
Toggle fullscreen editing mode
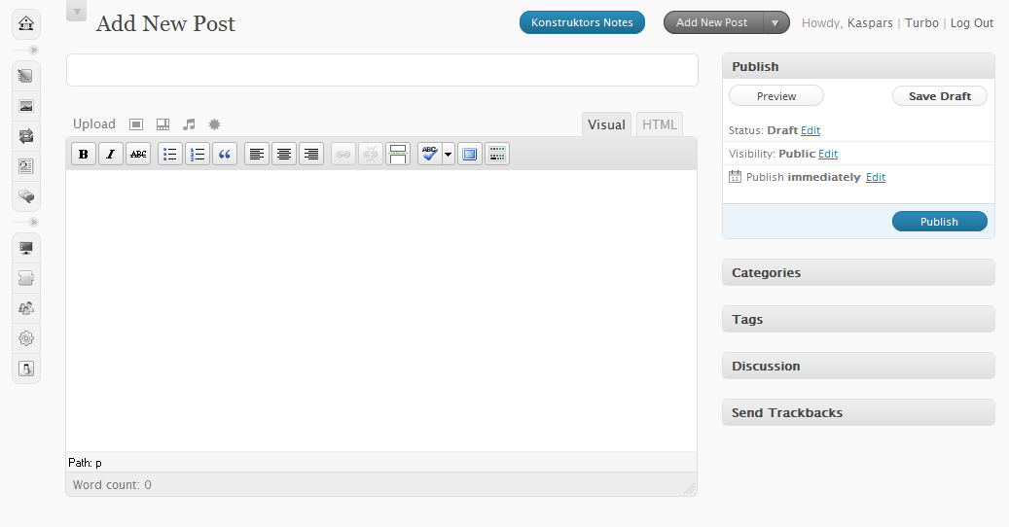[470, 154]
